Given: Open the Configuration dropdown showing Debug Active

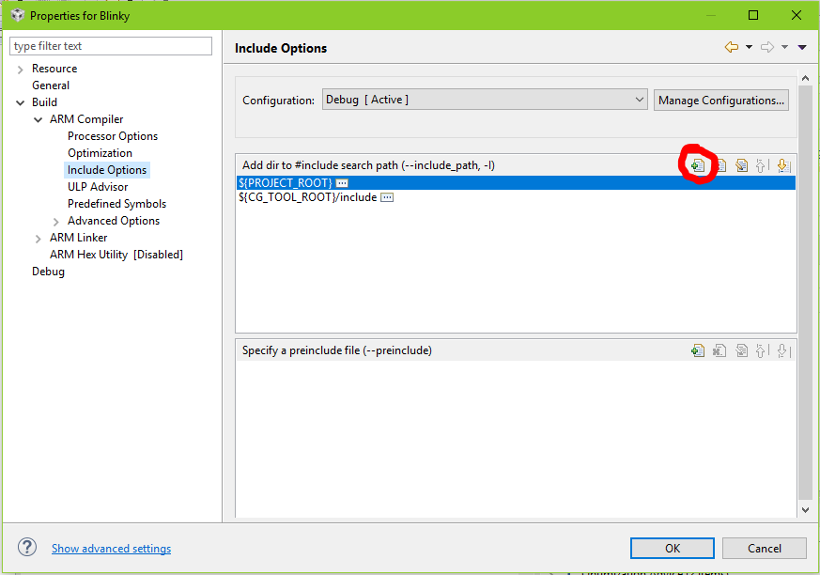Looking at the screenshot, I should 639,99.
